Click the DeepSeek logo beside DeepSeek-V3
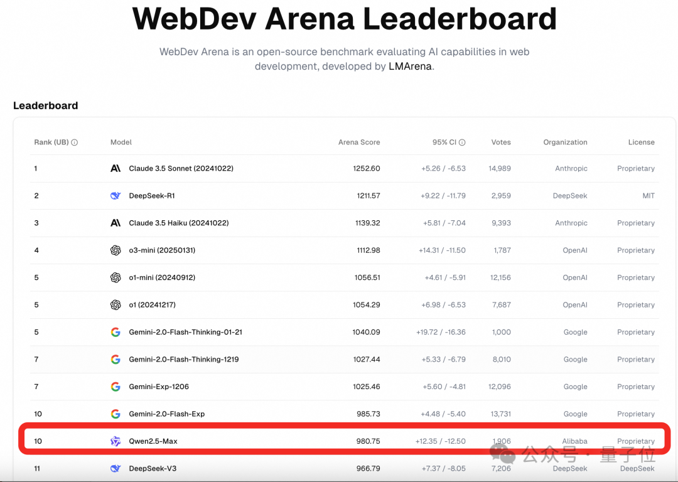Screen dimensions: 678x482 pyautogui.click(x=116, y=468)
